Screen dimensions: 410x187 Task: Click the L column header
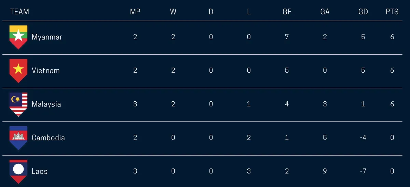(x=249, y=12)
